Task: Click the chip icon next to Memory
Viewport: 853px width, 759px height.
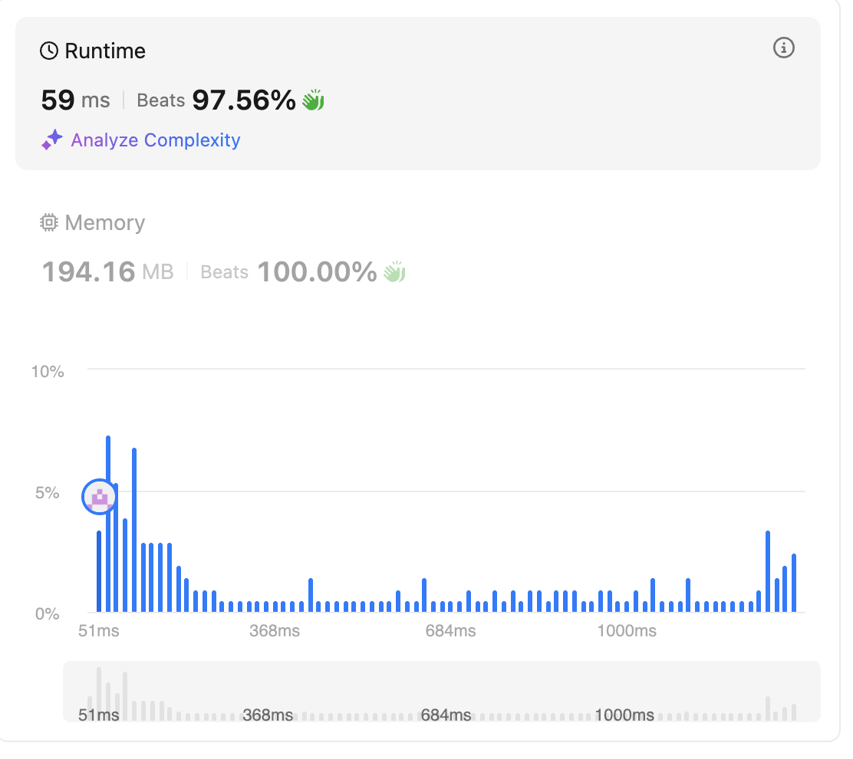Action: (49, 223)
